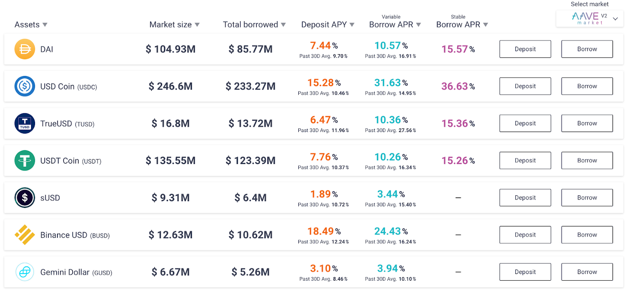Click the DAI token icon
The image size is (629, 292).
25,49
